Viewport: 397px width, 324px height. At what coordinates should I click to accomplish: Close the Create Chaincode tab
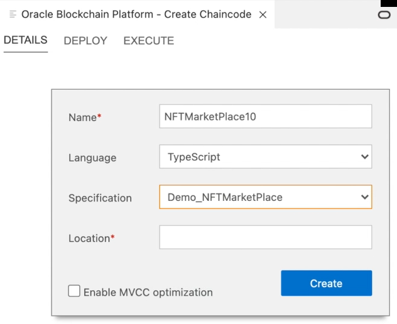(x=263, y=14)
